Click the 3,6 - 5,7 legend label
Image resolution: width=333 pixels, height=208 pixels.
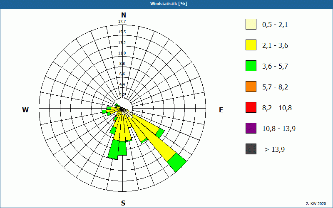pos(275,67)
